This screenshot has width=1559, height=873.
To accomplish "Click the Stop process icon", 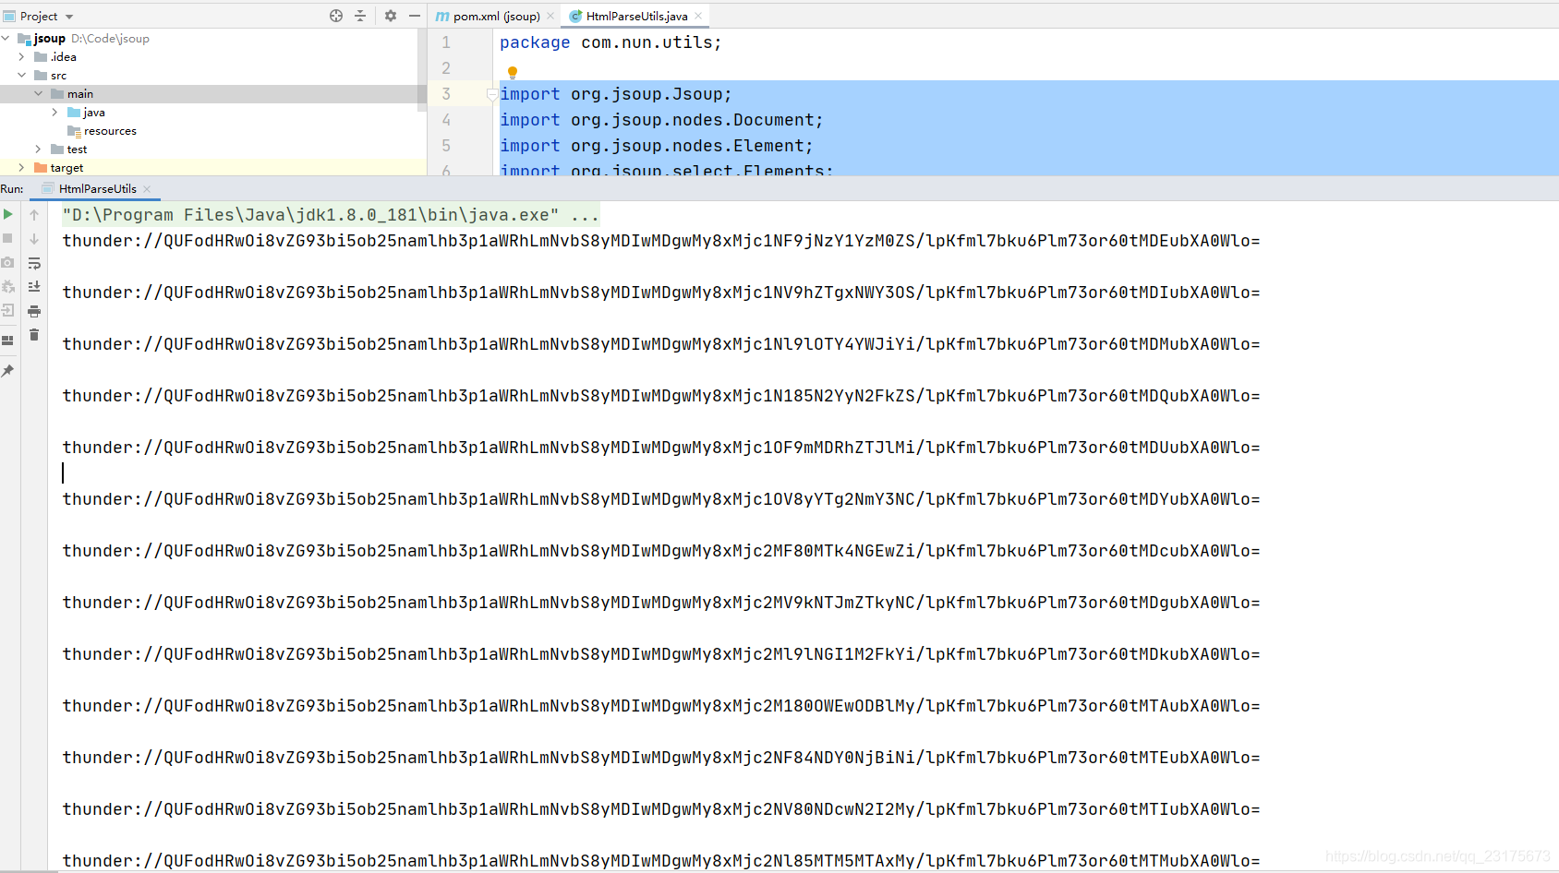I will pyautogui.click(x=8, y=238).
